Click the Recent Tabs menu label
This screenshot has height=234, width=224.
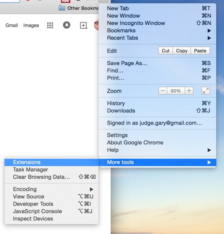(122, 38)
